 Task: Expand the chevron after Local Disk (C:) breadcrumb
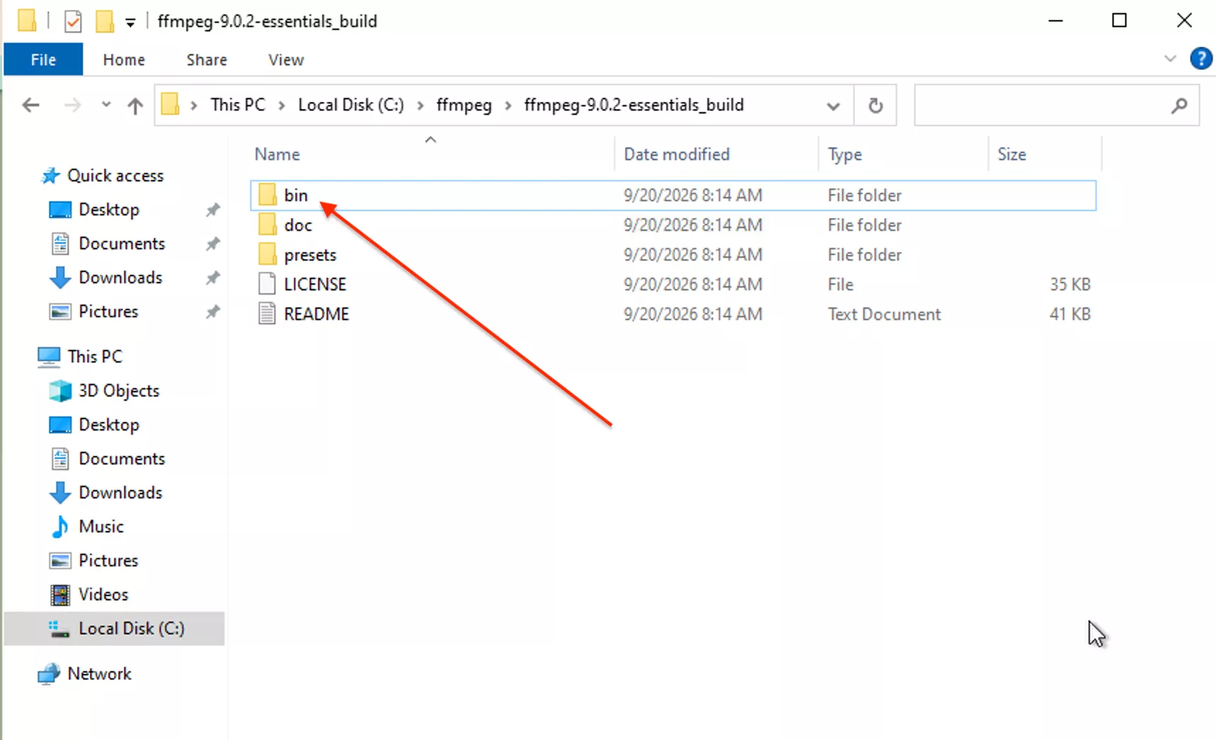pos(421,106)
